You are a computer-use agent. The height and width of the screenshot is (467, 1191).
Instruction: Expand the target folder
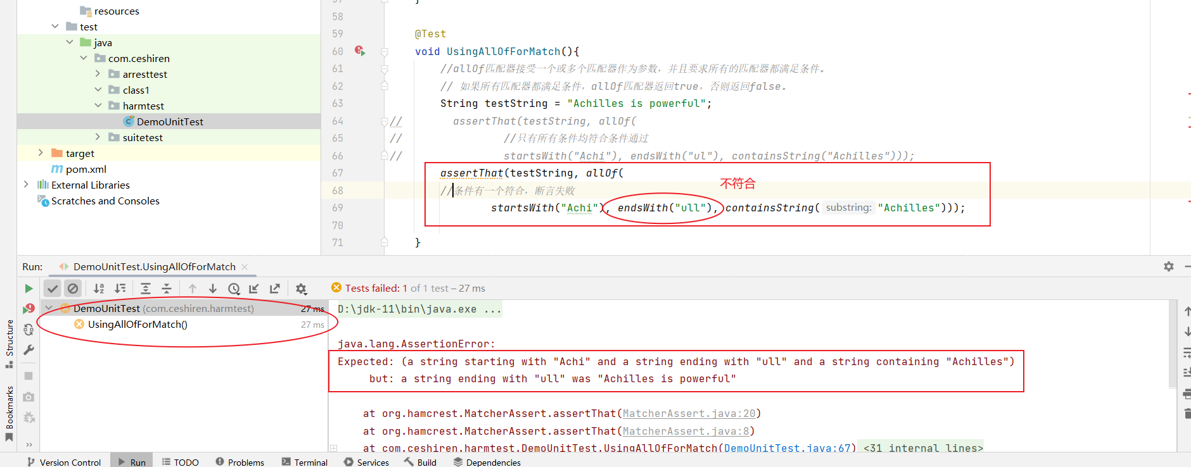(41, 153)
